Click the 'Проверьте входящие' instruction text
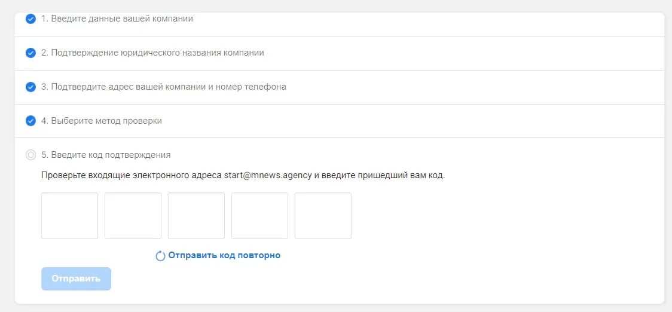 (80, 176)
